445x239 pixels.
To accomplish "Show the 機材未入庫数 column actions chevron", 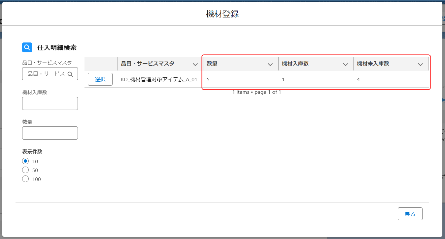I will click(x=420, y=65).
